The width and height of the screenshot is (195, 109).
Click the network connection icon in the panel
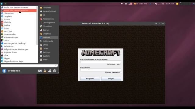click(156, 4)
